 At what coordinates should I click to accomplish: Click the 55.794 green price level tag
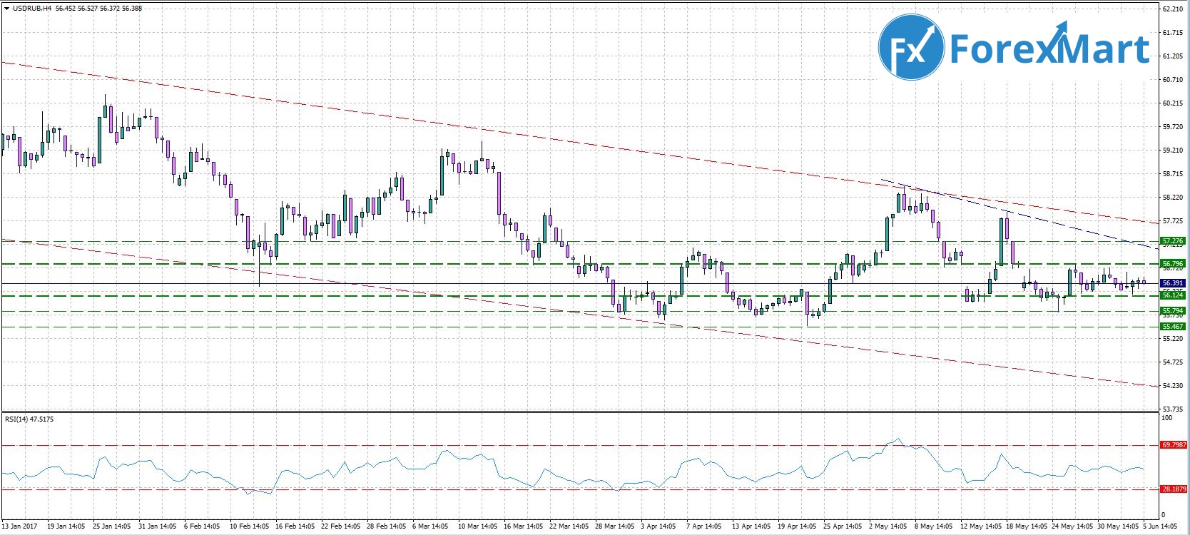(1173, 311)
